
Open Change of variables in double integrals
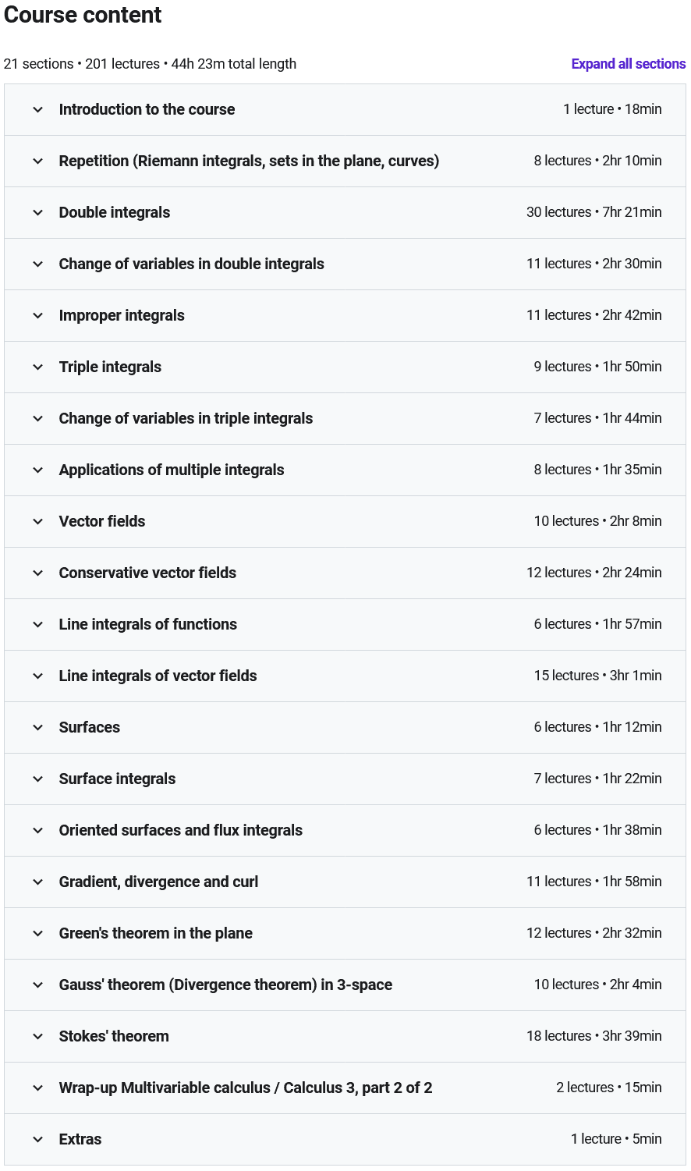tap(191, 264)
